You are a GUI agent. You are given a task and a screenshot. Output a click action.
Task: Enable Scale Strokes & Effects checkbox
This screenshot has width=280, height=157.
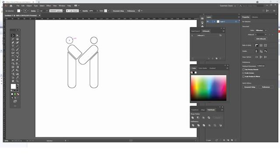point(243,77)
